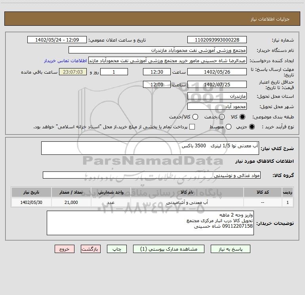The width and height of the screenshot is (305, 295).
Task: Open the اطلاعات تماس خریدار link
Action: 65,61
